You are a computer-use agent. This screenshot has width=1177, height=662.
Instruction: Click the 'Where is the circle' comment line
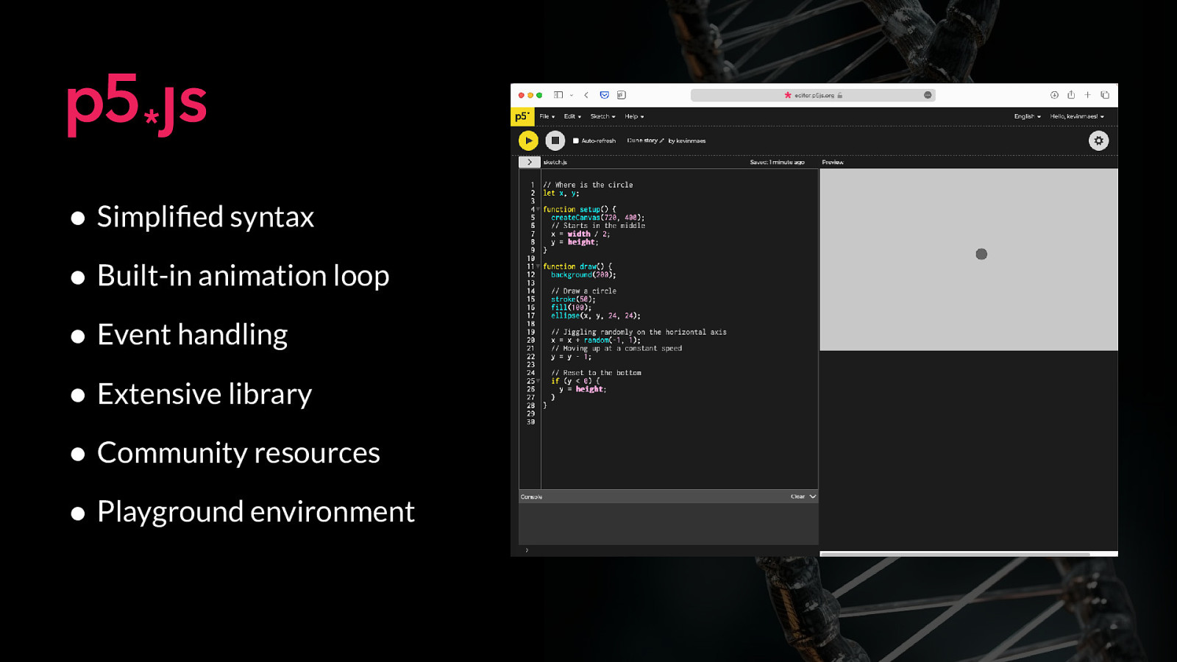[x=588, y=185]
